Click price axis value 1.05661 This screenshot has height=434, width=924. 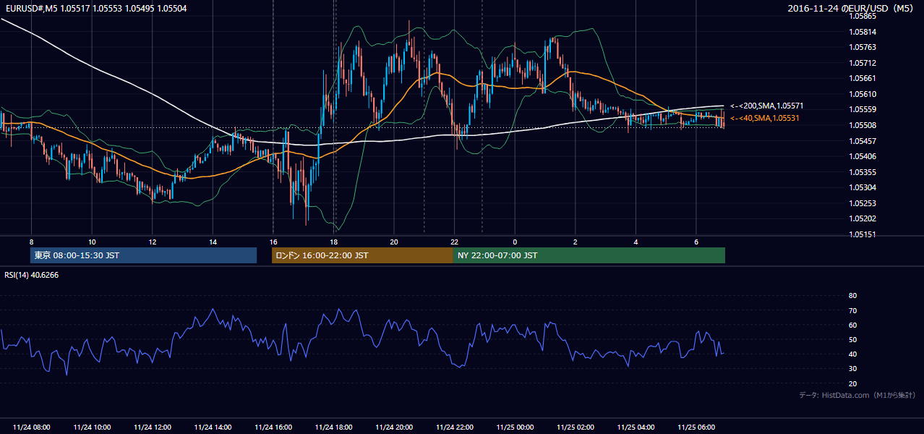863,78
